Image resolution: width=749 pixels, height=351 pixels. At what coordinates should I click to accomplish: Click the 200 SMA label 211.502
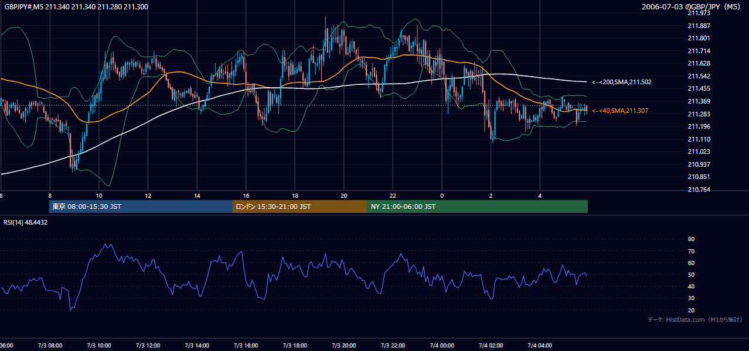coord(622,82)
